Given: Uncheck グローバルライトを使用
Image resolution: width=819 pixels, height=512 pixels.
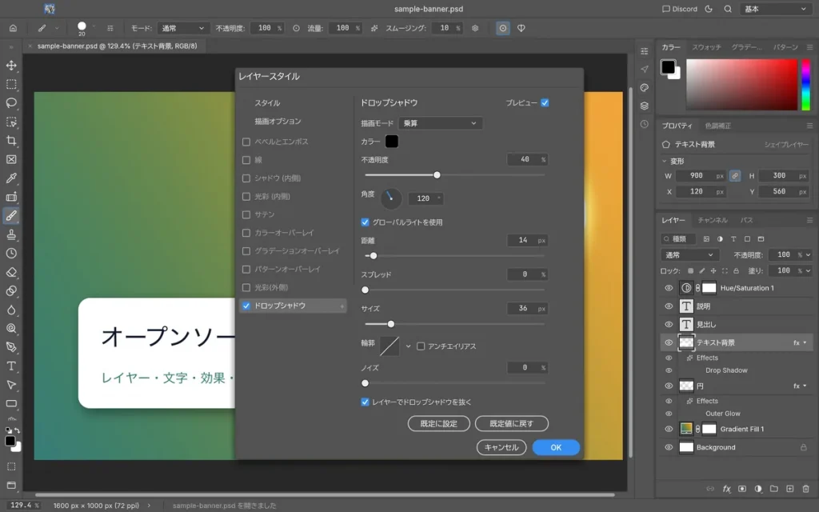Looking at the screenshot, I should 365,222.
